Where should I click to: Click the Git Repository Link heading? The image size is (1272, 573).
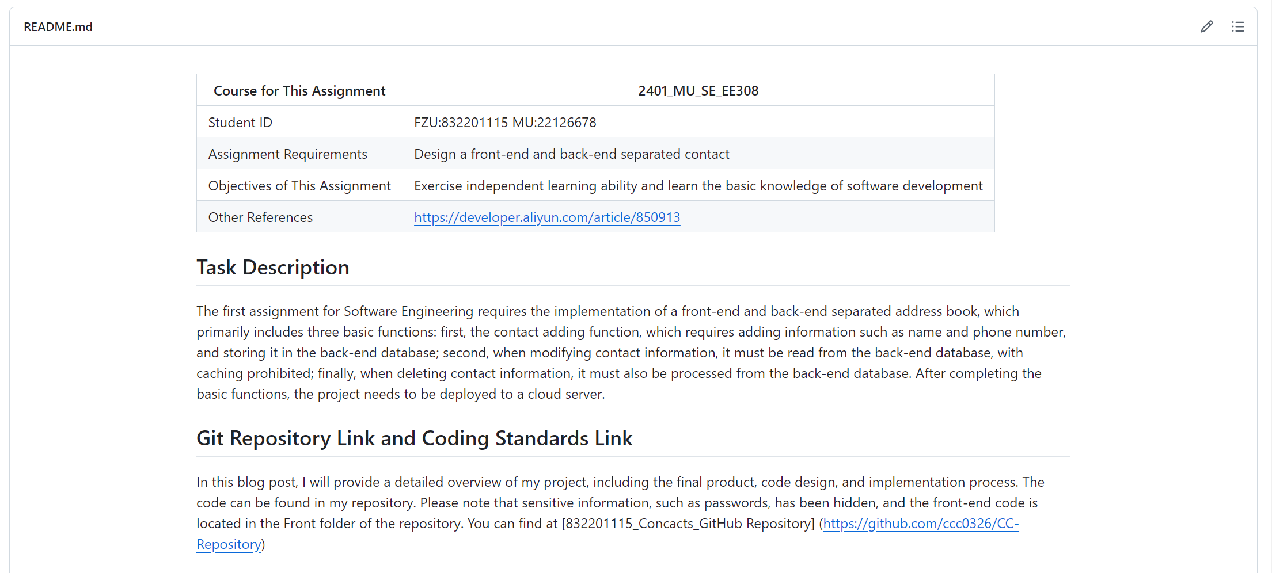coord(414,438)
